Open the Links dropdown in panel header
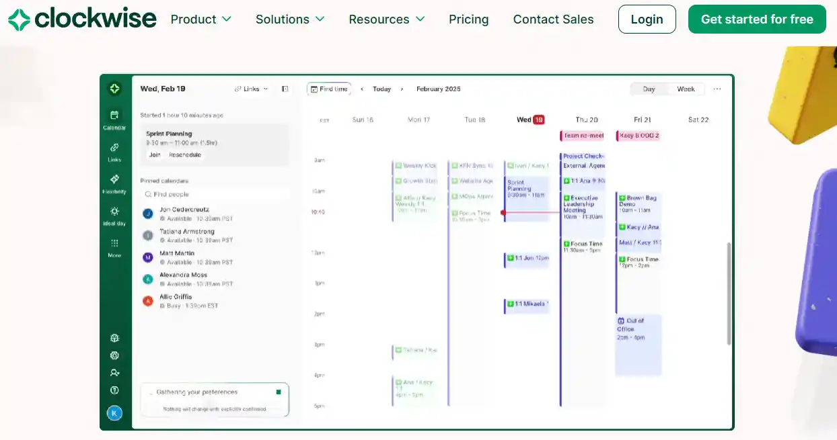The width and height of the screenshot is (837, 440). [251, 89]
